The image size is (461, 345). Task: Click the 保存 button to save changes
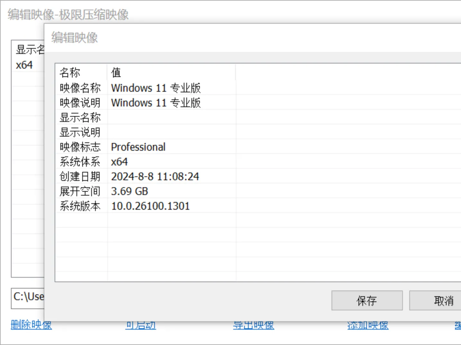point(367,301)
